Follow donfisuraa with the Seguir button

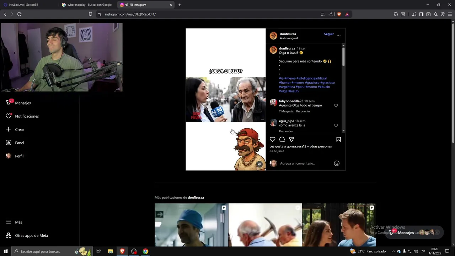tap(329, 34)
